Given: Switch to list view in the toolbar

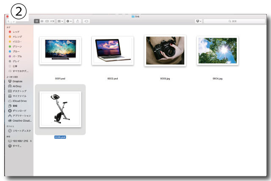Looking at the screenshot, I should click(42, 21).
